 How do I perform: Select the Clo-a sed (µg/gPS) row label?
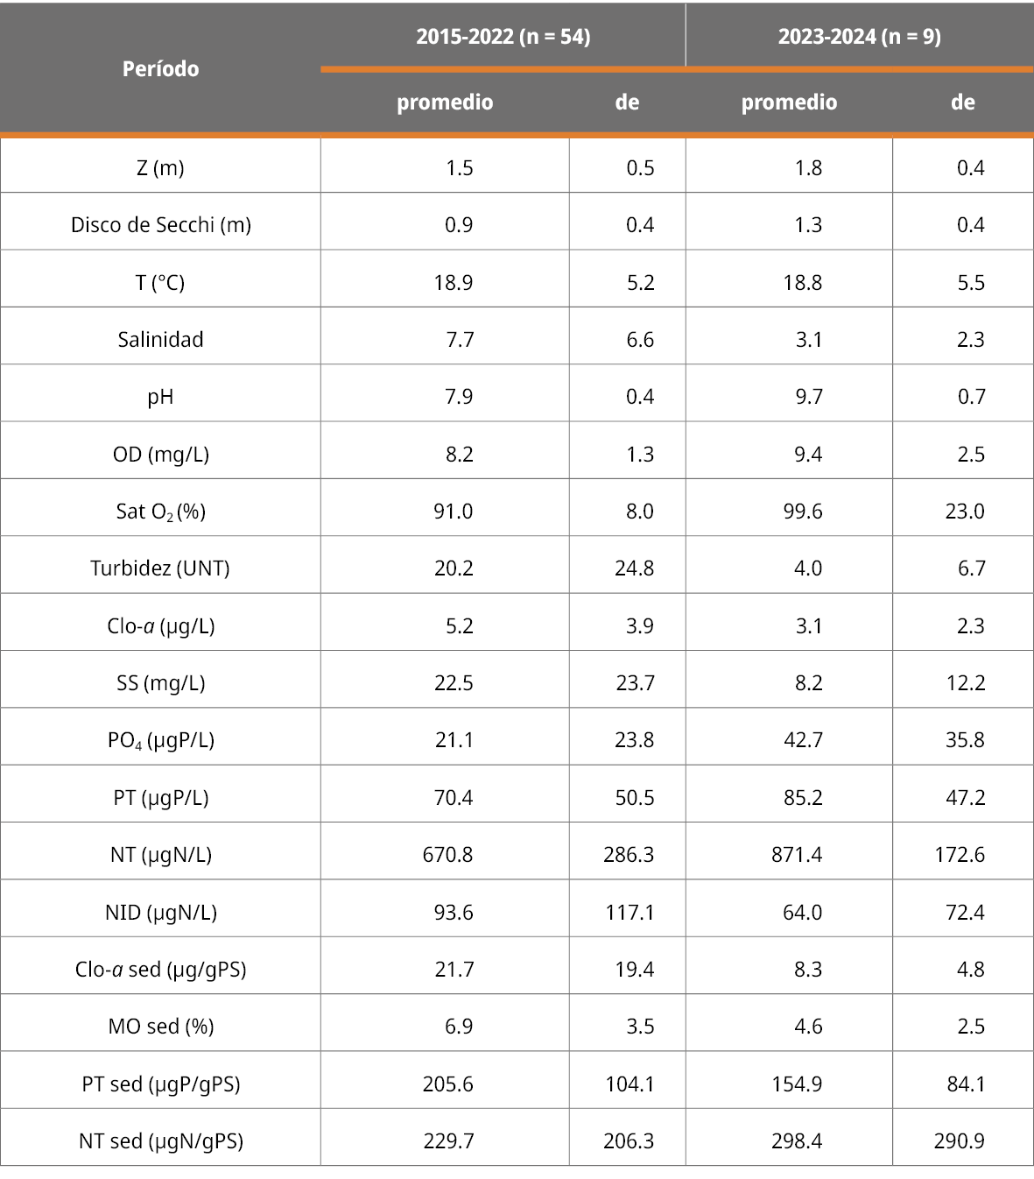(160, 970)
